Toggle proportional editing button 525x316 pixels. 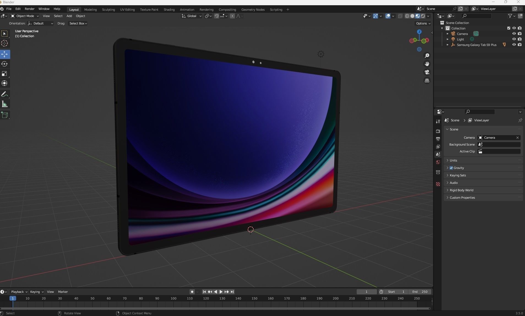pos(232,16)
